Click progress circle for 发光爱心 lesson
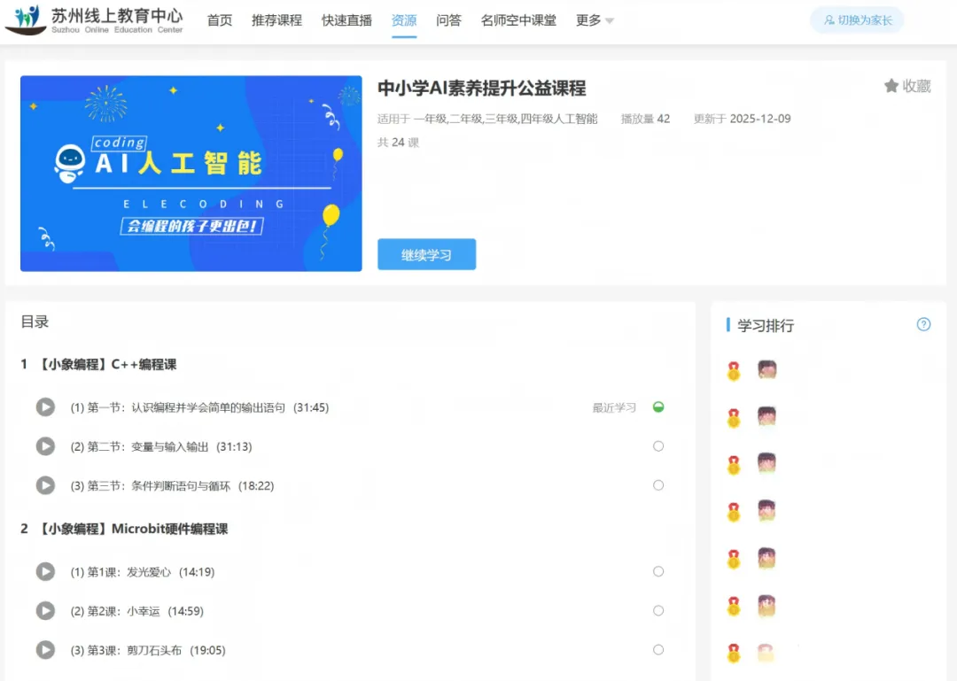 (657, 571)
